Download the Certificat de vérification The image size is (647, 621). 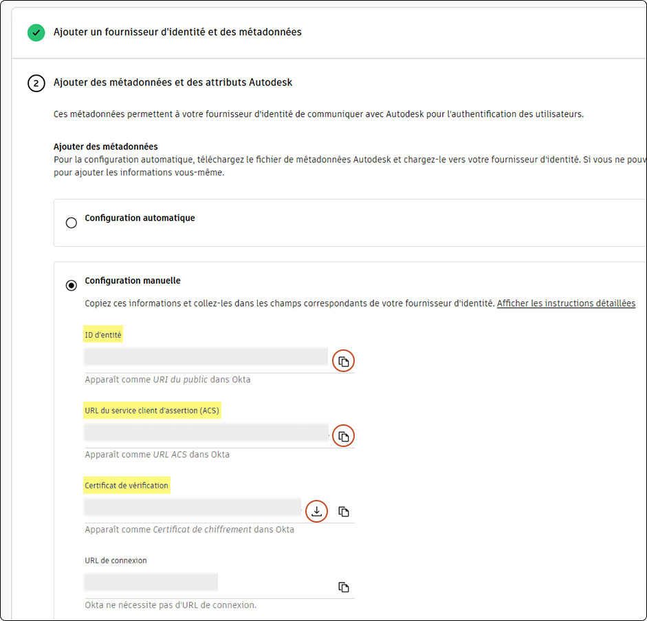point(316,511)
